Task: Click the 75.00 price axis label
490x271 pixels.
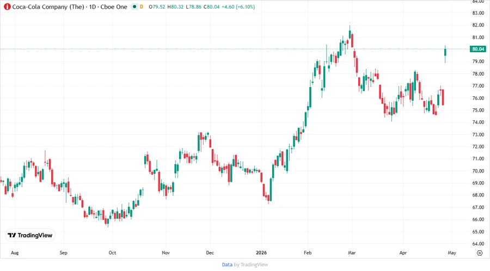Action: pos(478,110)
